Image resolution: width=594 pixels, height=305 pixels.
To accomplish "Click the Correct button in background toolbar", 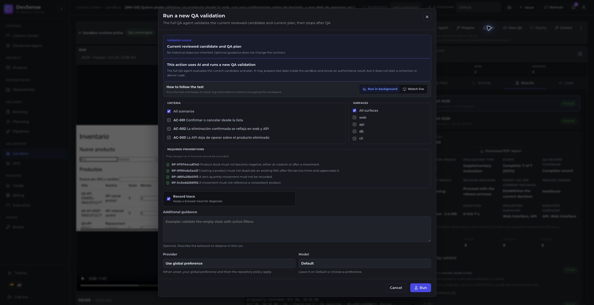I will click(x=564, y=28).
